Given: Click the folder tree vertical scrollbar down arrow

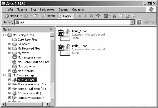Looking at the screenshot, I should click(52, 100).
